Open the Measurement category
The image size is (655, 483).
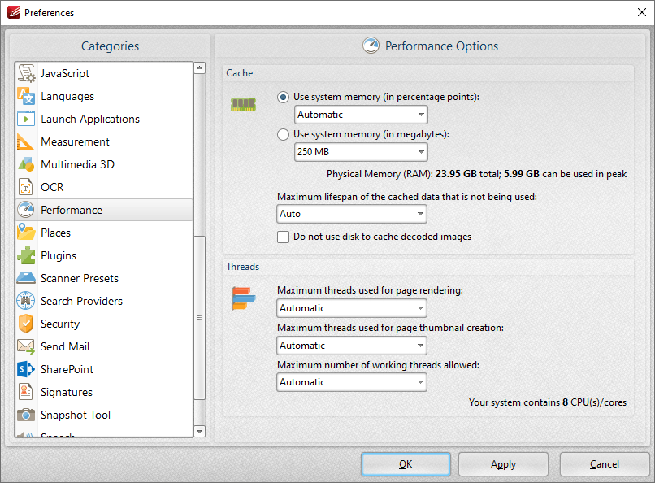pos(104,141)
